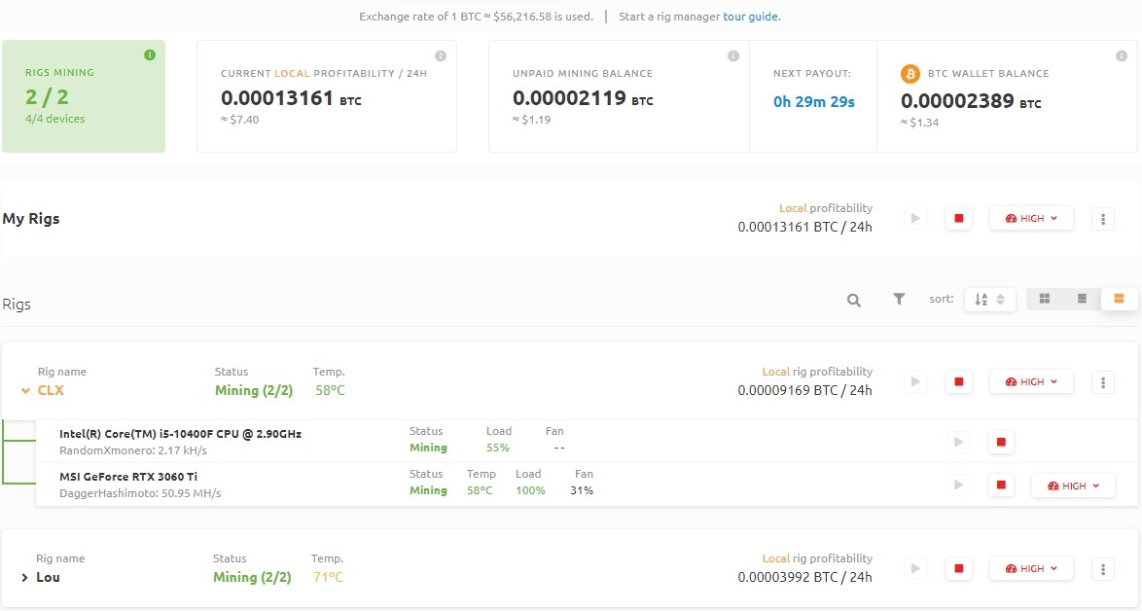
Task: Stop the Intel i5-10400F CPU device
Action: click(1001, 442)
